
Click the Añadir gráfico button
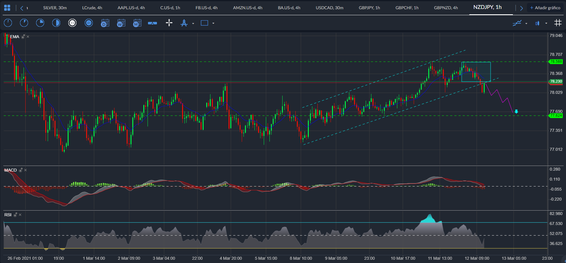(545, 8)
